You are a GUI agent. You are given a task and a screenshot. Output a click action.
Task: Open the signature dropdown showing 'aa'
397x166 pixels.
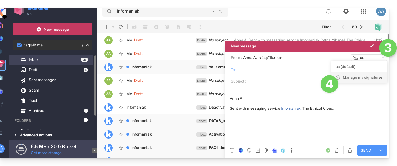pos(369,58)
